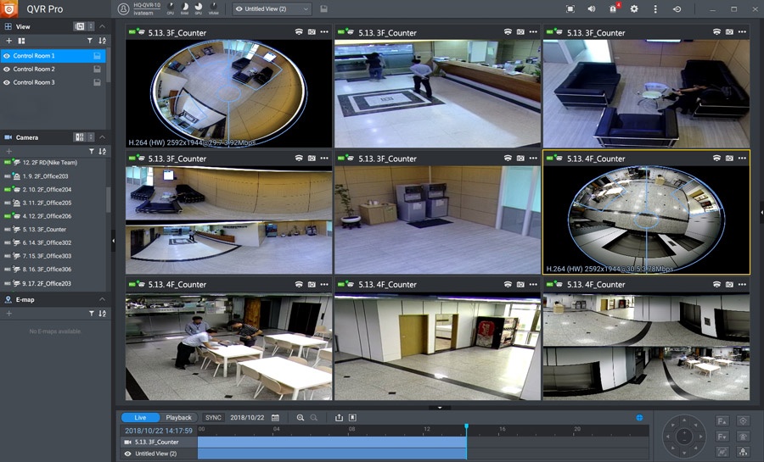Toggle SYNC mode in the timeline bar
Viewport: 764px width, 462px height.
click(x=213, y=418)
